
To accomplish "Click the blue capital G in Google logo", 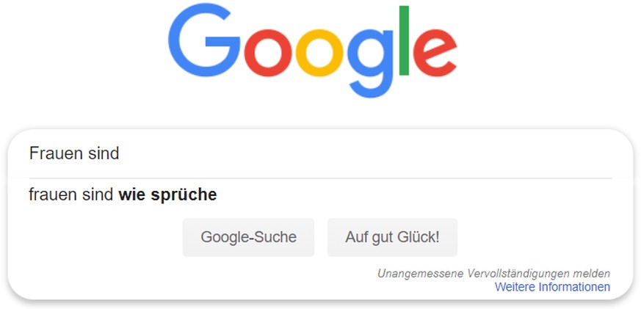I will (x=203, y=40).
